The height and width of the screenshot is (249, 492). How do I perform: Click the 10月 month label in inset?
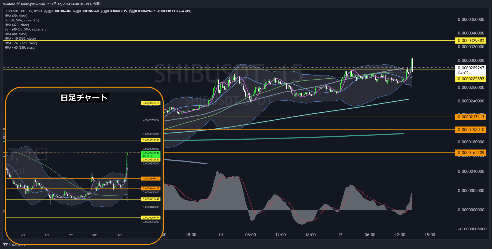tap(95, 235)
